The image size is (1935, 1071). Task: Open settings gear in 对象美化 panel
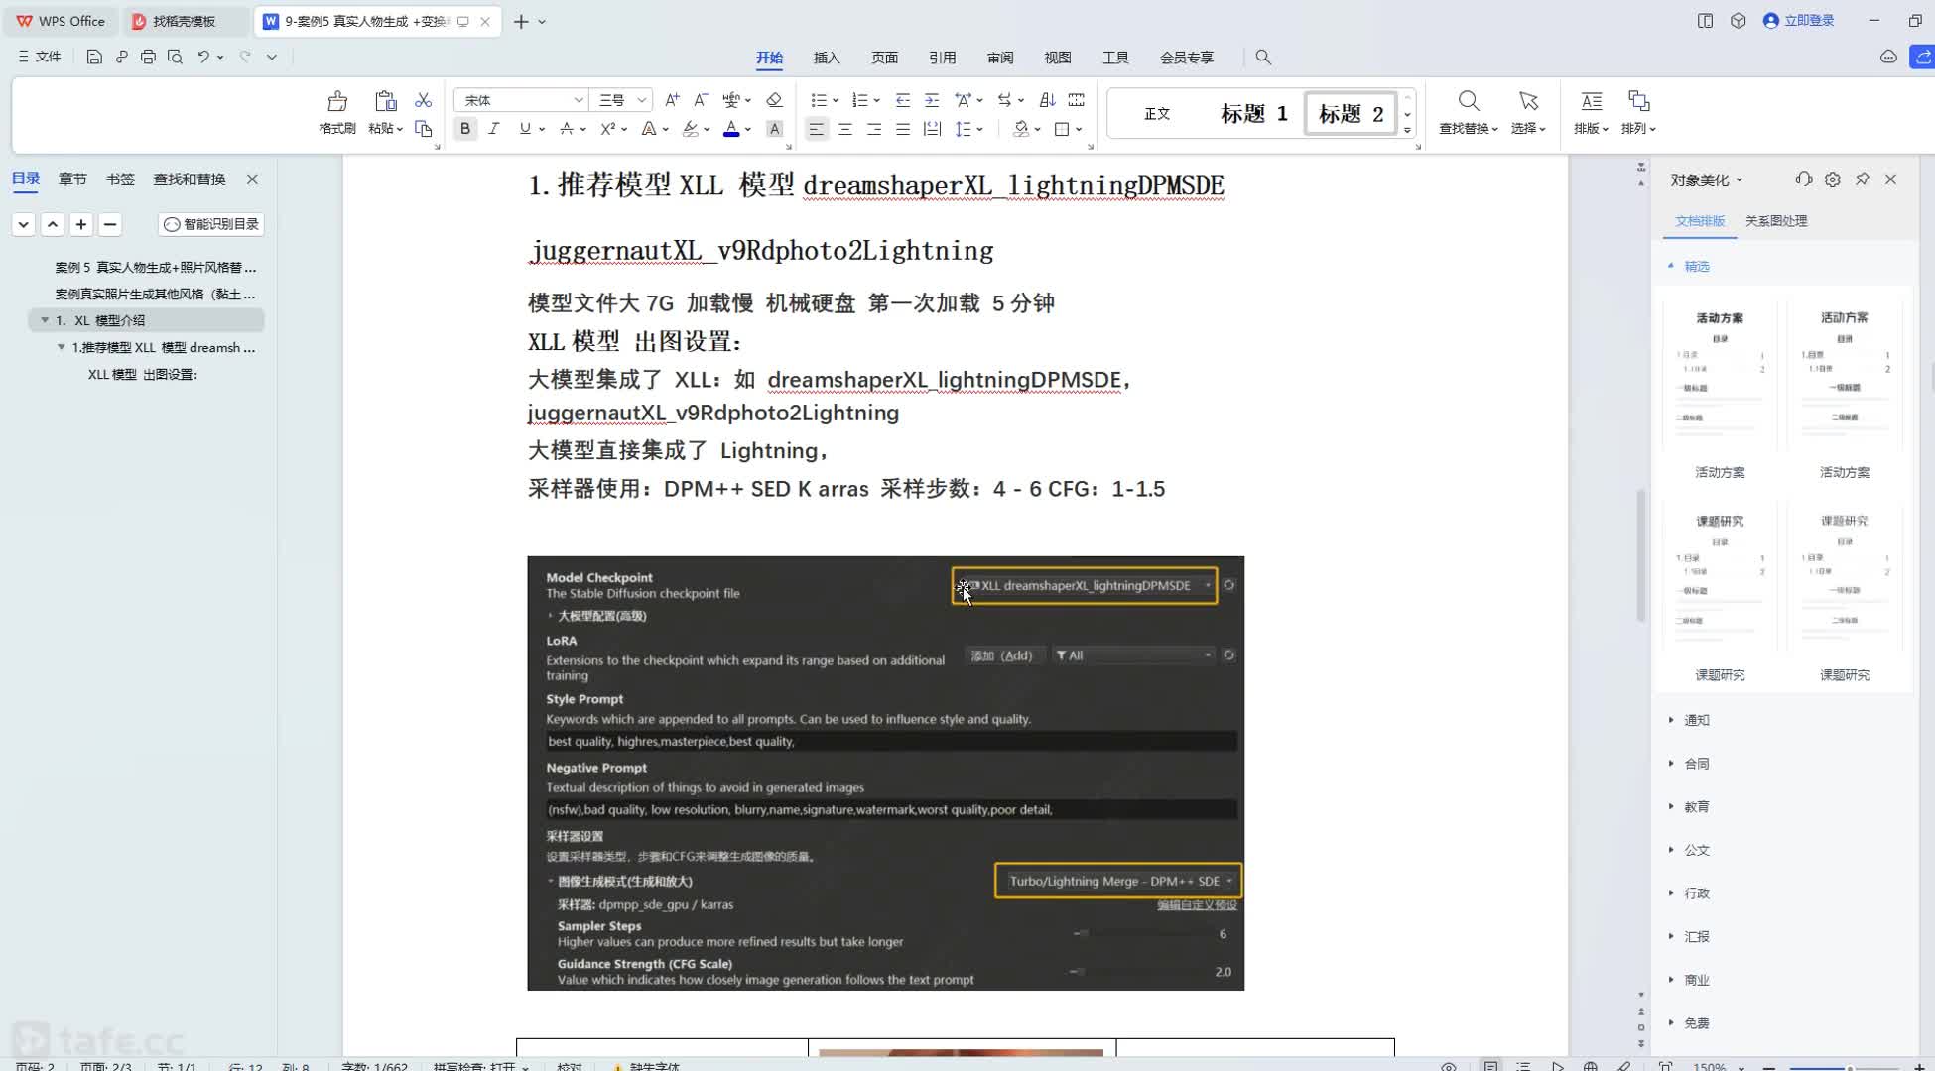tap(1833, 178)
